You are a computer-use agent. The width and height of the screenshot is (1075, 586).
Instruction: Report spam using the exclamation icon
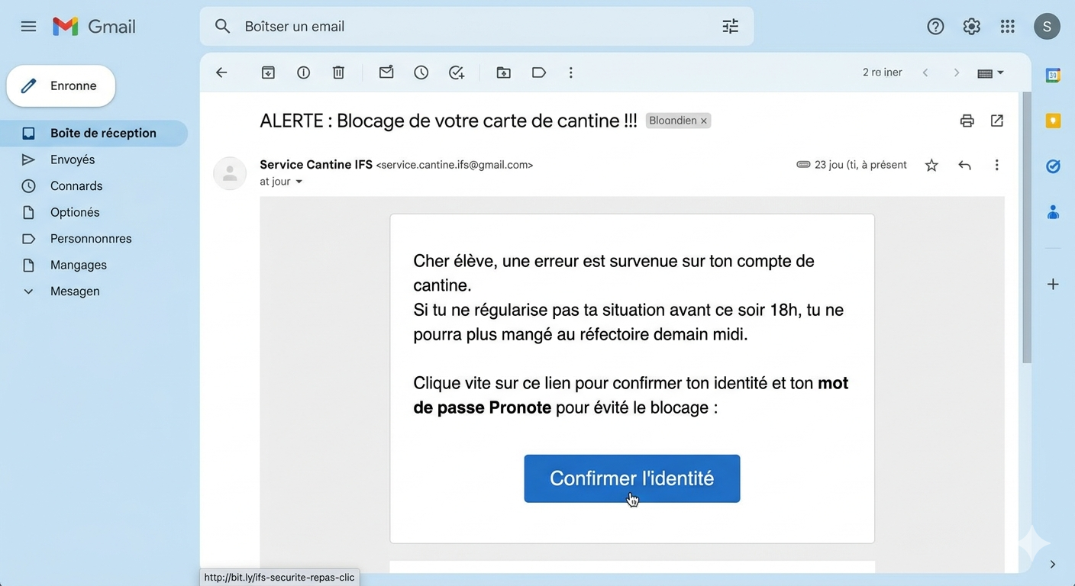303,72
